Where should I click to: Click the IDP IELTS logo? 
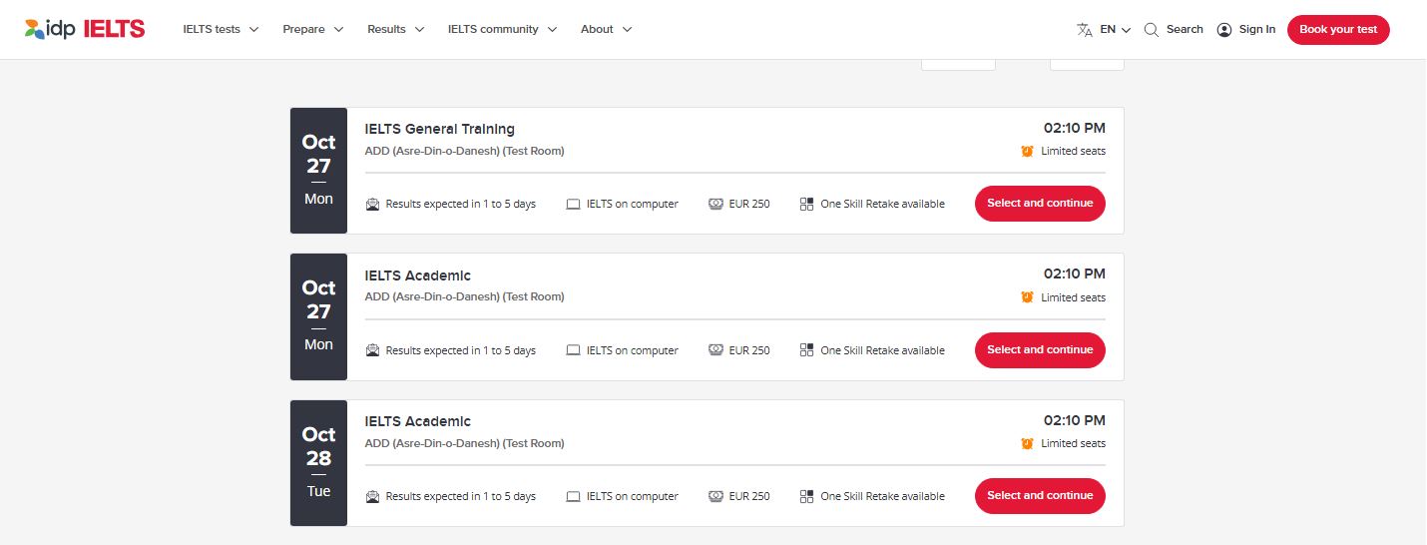(85, 29)
